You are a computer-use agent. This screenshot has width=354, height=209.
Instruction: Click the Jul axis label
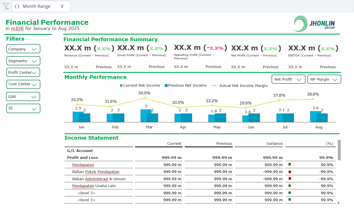(x=285, y=127)
